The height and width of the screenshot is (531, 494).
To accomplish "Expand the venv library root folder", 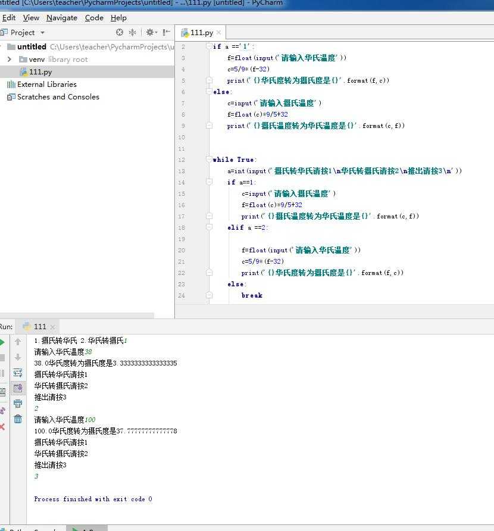I will pos(10,60).
